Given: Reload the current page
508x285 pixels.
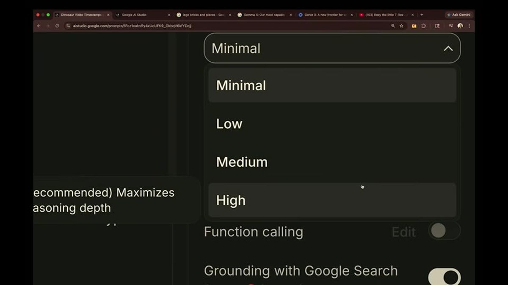Looking at the screenshot, I should [57, 26].
